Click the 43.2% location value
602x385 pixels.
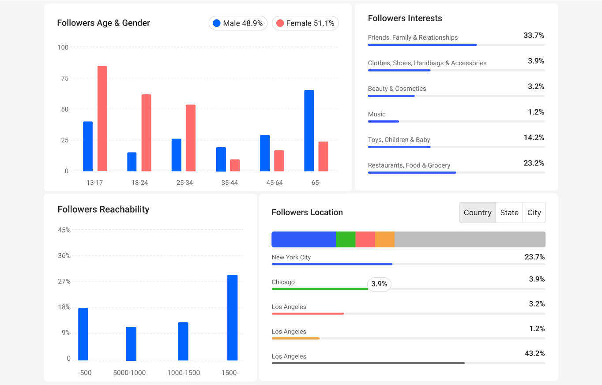(x=535, y=353)
